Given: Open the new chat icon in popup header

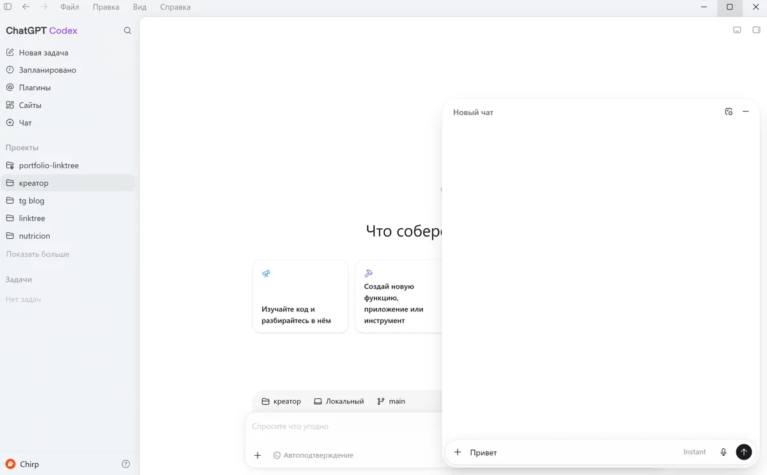Looking at the screenshot, I should pyautogui.click(x=729, y=112).
